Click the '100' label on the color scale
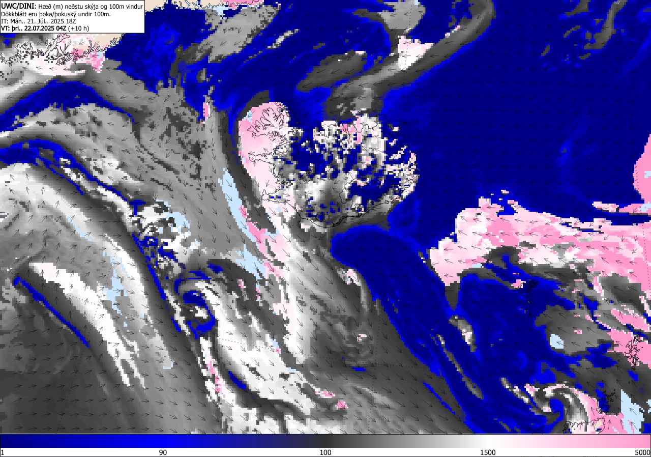The image size is (651, 457). pyautogui.click(x=325, y=452)
